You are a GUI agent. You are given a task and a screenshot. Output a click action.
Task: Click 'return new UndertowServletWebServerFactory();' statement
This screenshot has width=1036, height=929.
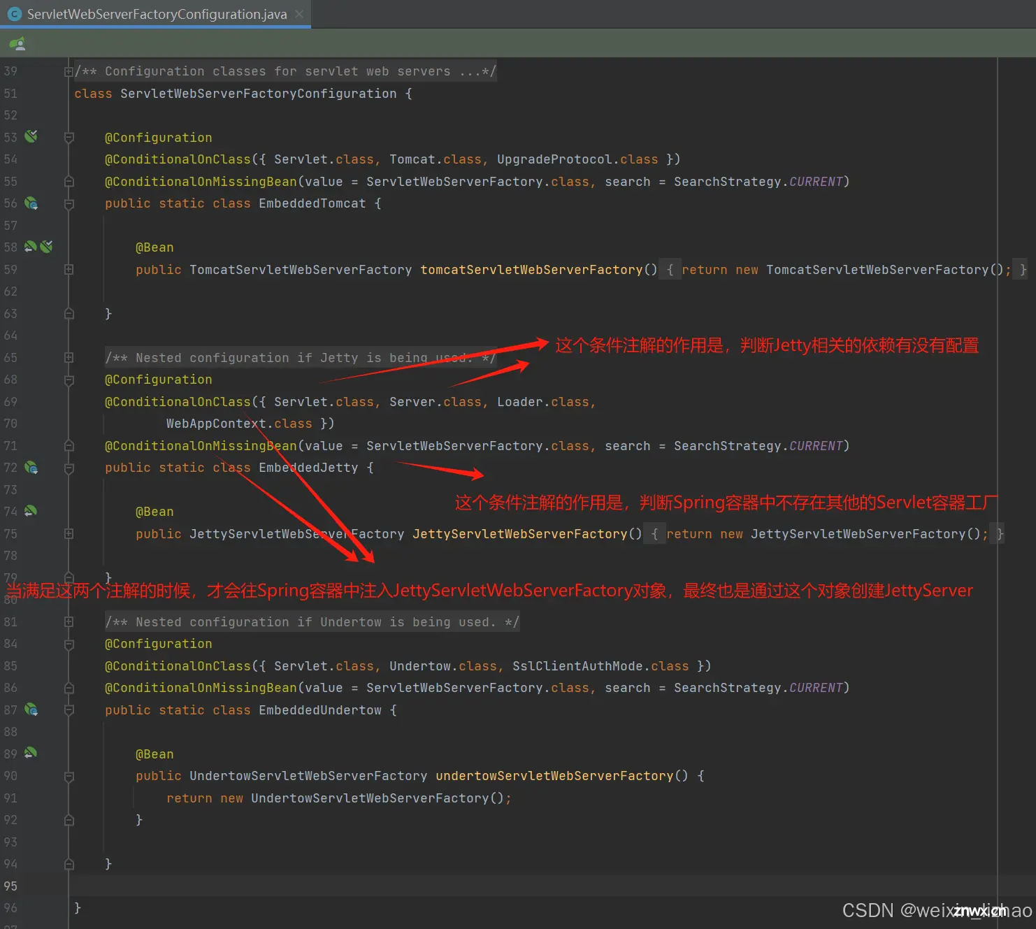coord(339,798)
